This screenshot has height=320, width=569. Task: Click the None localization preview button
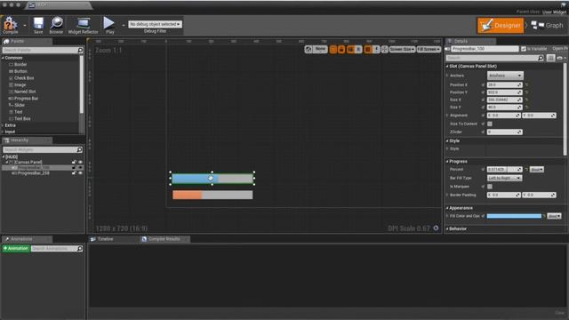[320, 49]
